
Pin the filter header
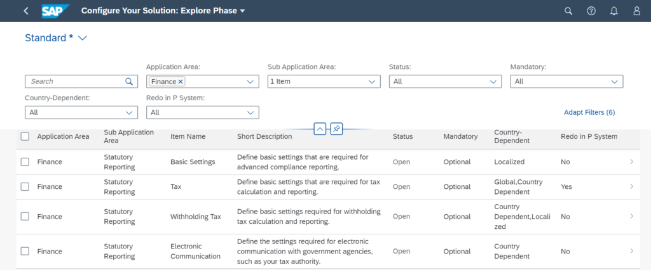tap(336, 129)
